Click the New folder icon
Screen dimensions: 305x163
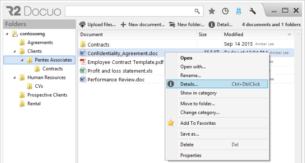[172, 25]
